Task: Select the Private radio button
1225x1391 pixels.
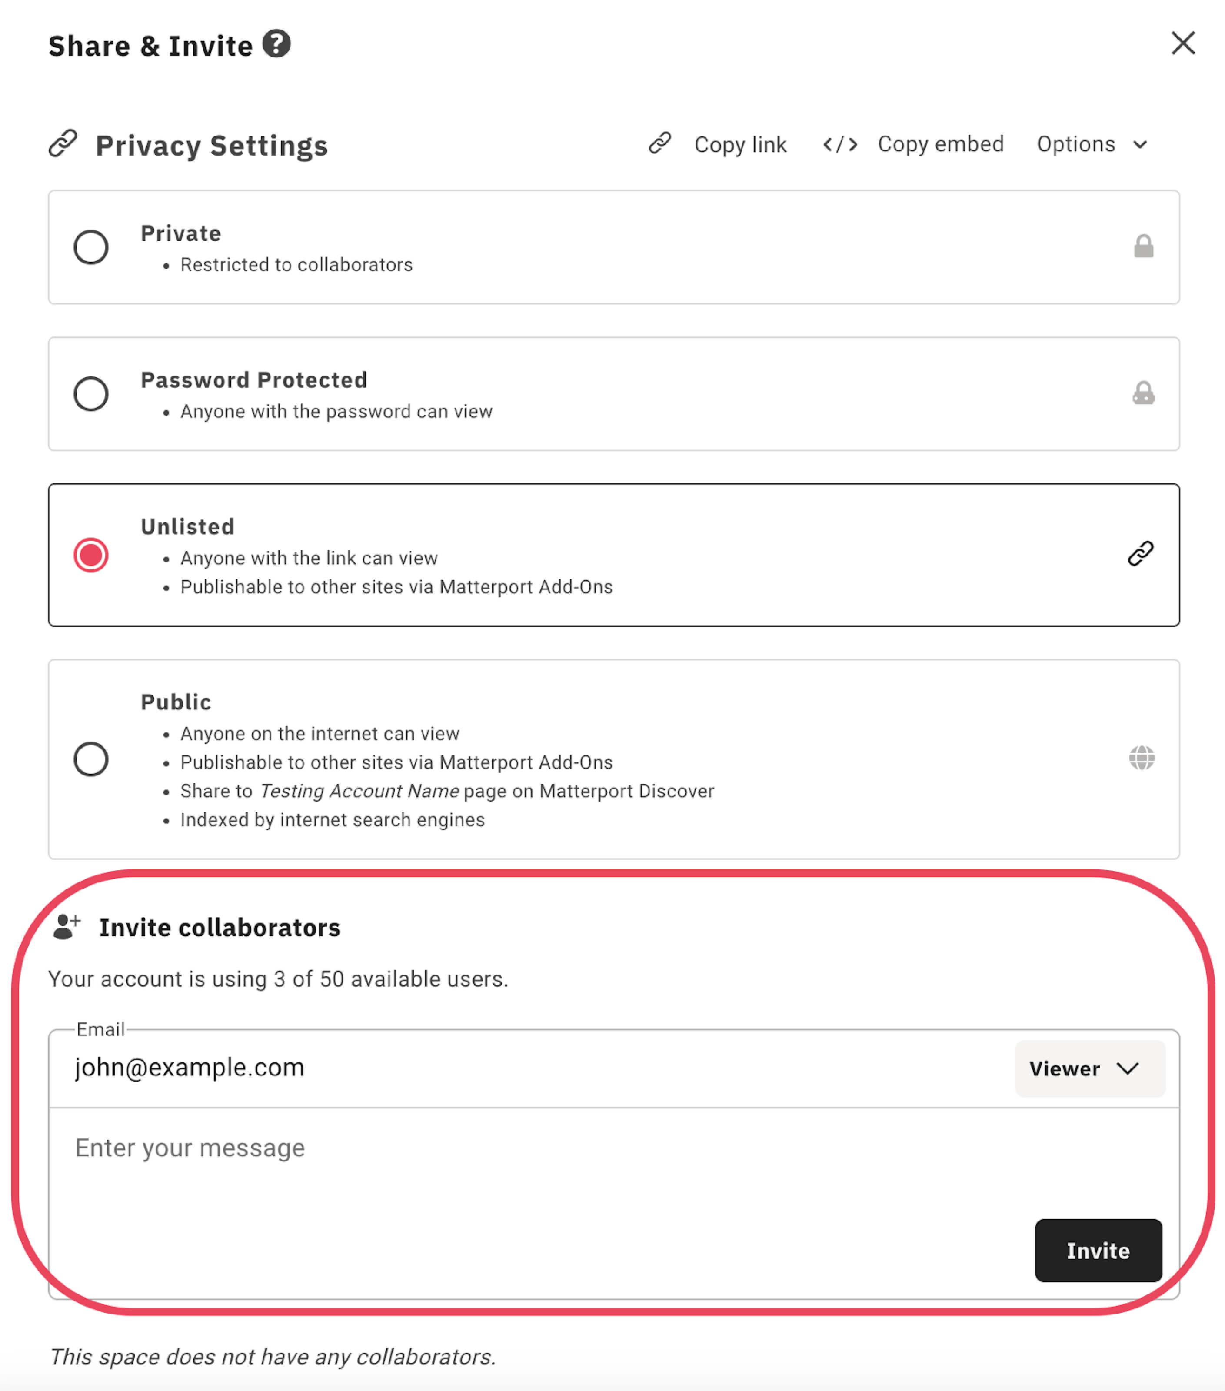Action: tap(91, 247)
